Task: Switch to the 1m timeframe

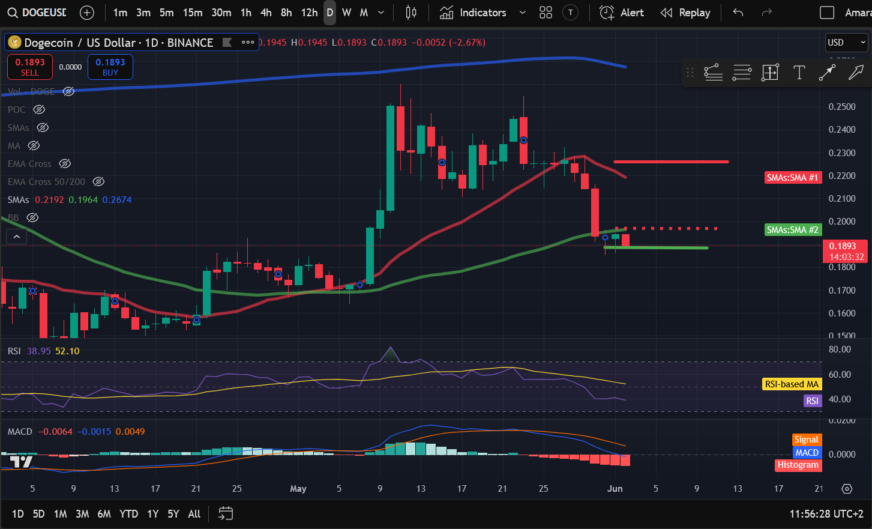Action: (x=120, y=13)
